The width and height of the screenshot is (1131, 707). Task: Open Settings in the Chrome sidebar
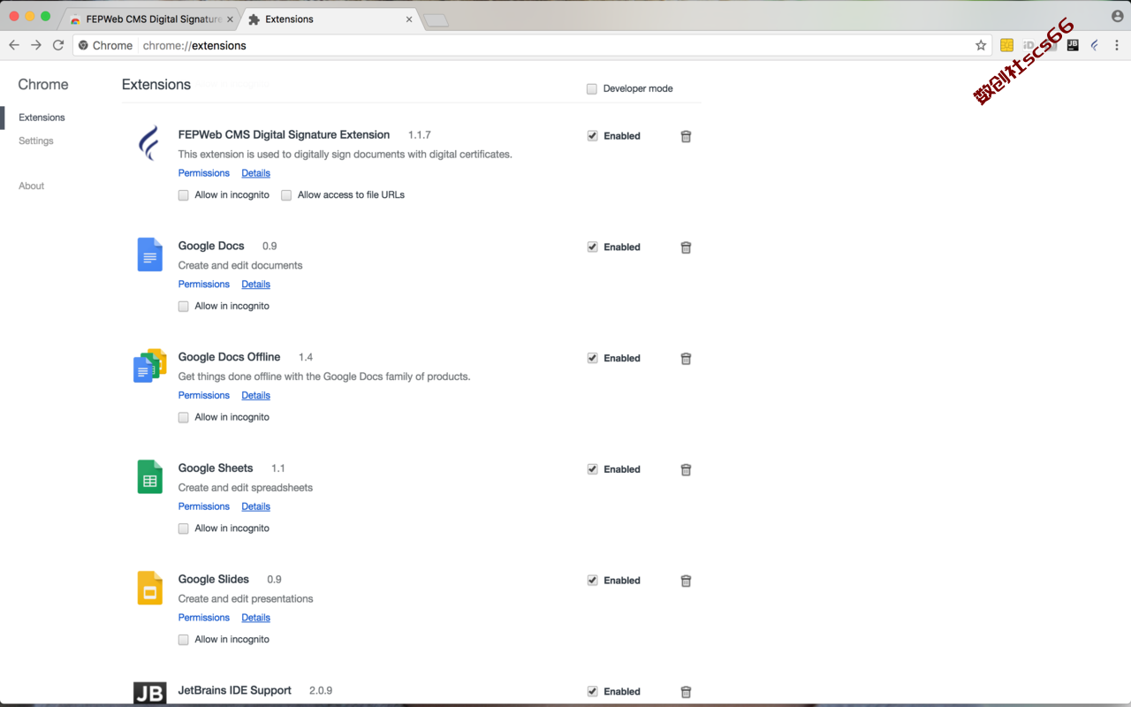36,141
